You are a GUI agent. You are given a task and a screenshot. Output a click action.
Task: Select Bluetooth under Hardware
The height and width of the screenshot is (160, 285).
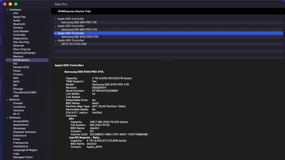[19, 24]
